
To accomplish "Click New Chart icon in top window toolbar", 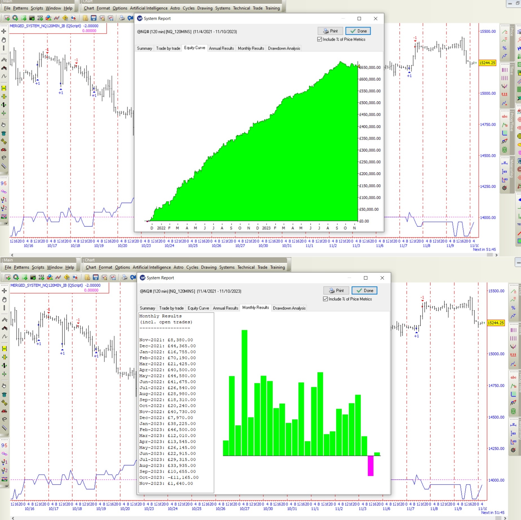I will pos(7,18).
